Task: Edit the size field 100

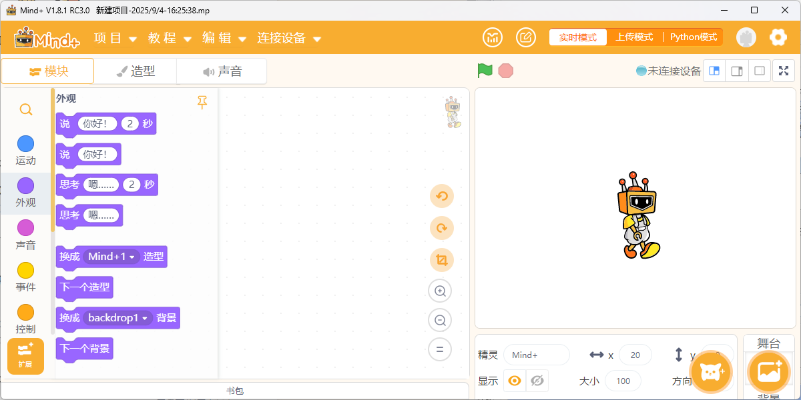Action: click(x=623, y=381)
